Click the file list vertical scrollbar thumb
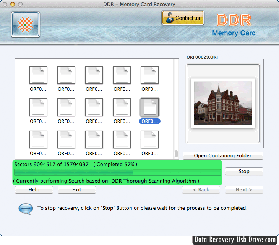This screenshot has width=279, height=245. coord(176,154)
